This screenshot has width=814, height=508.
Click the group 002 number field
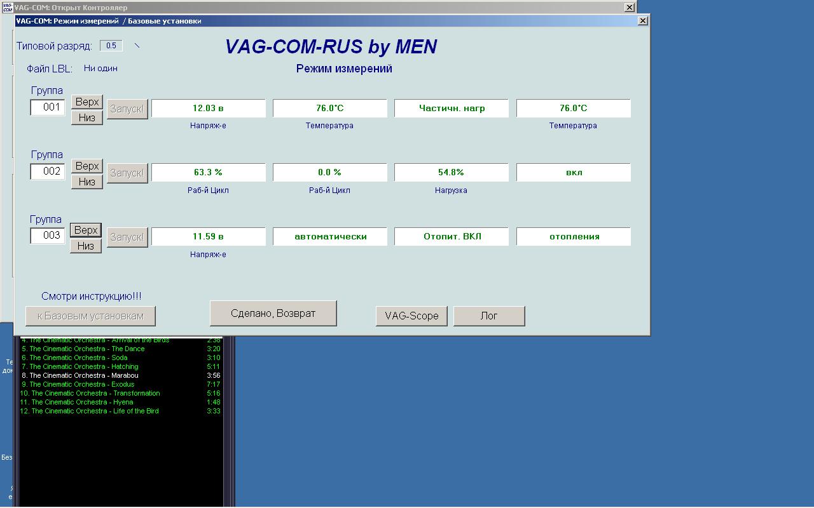tap(48, 171)
